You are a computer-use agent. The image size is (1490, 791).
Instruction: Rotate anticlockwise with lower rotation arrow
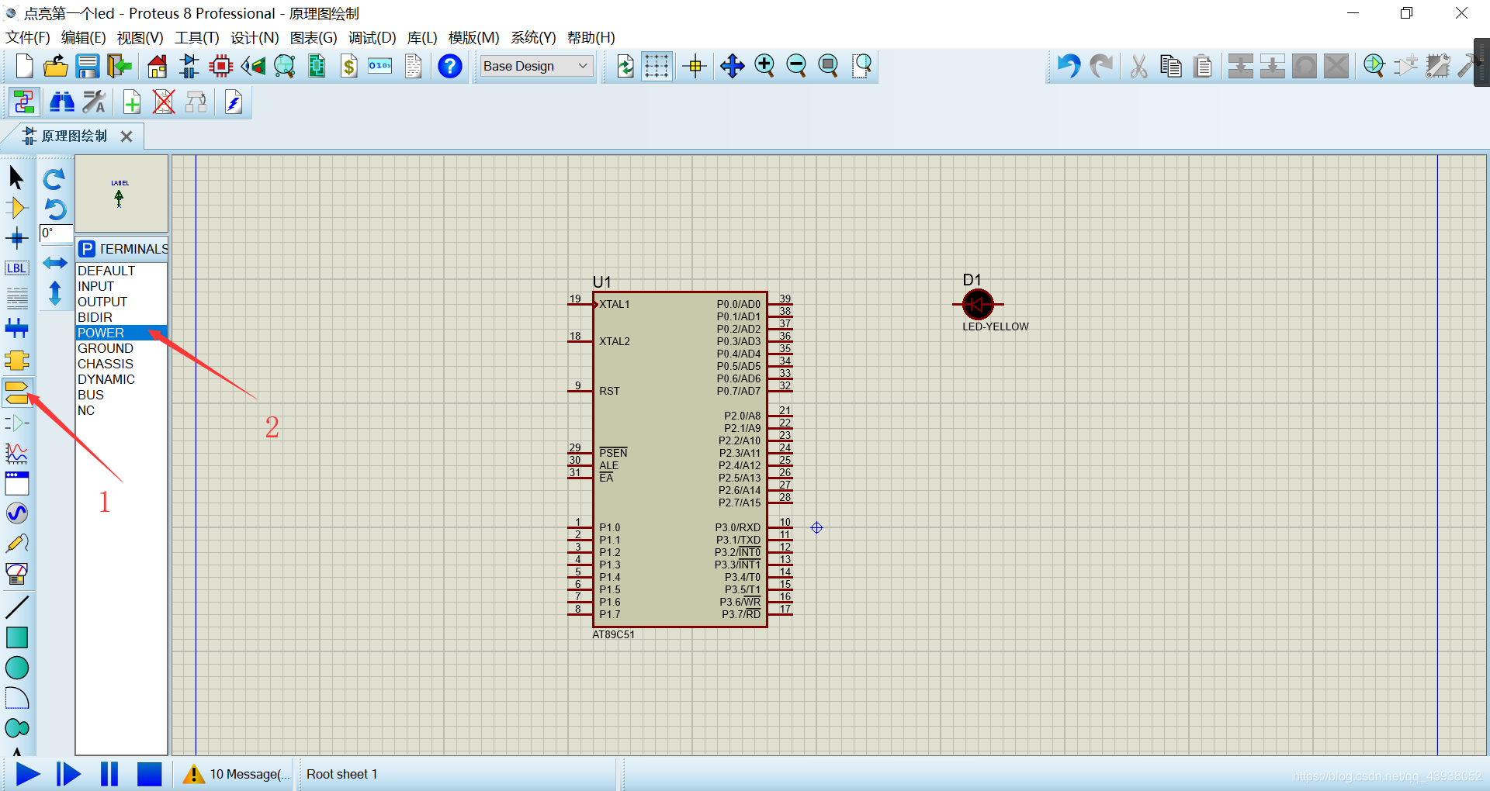[54, 209]
